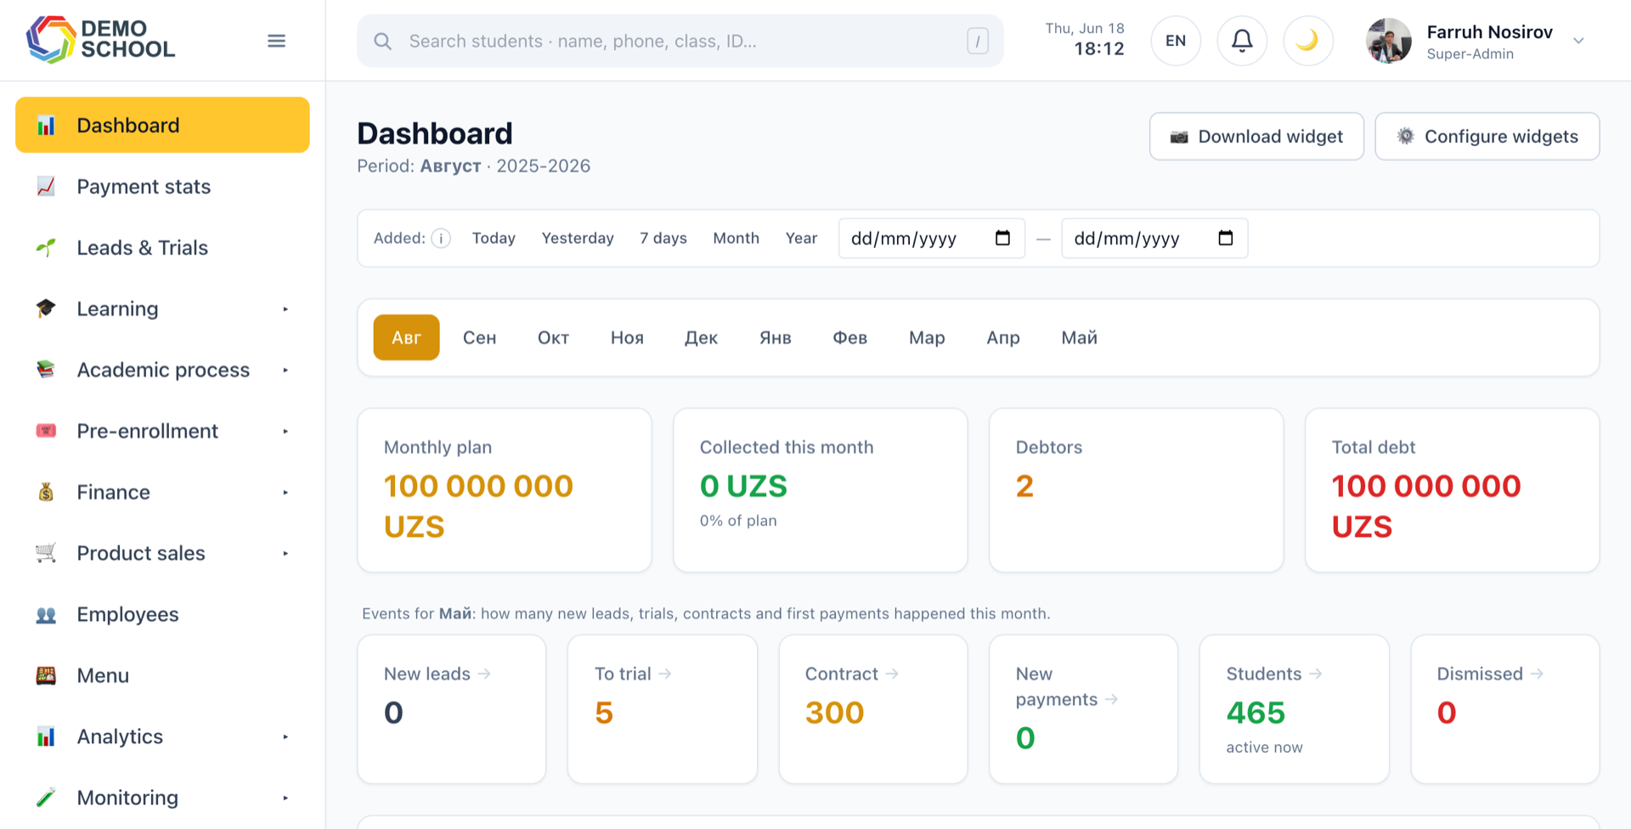Click the Monitoring pencil icon
The width and height of the screenshot is (1631, 829).
(x=46, y=798)
